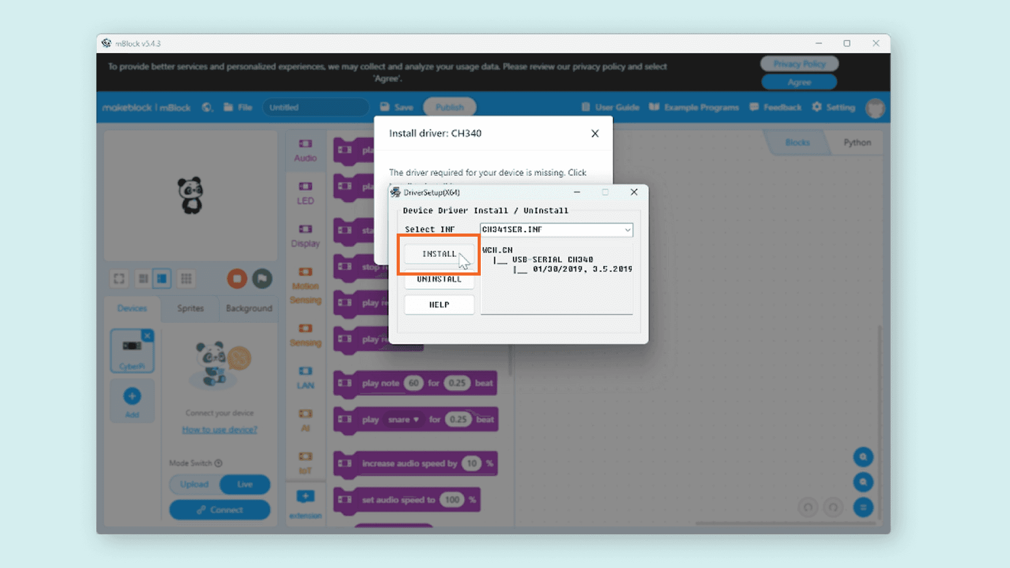Select the LED block category
Viewport: 1010px width, 568px height.
pos(305,193)
